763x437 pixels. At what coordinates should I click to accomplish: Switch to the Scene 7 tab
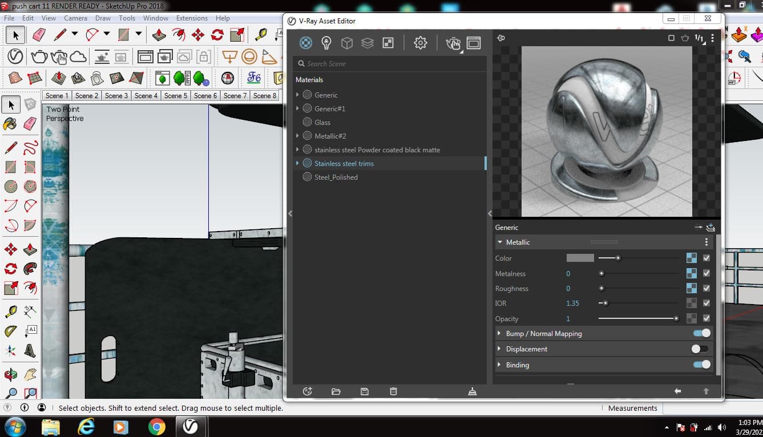tap(235, 95)
